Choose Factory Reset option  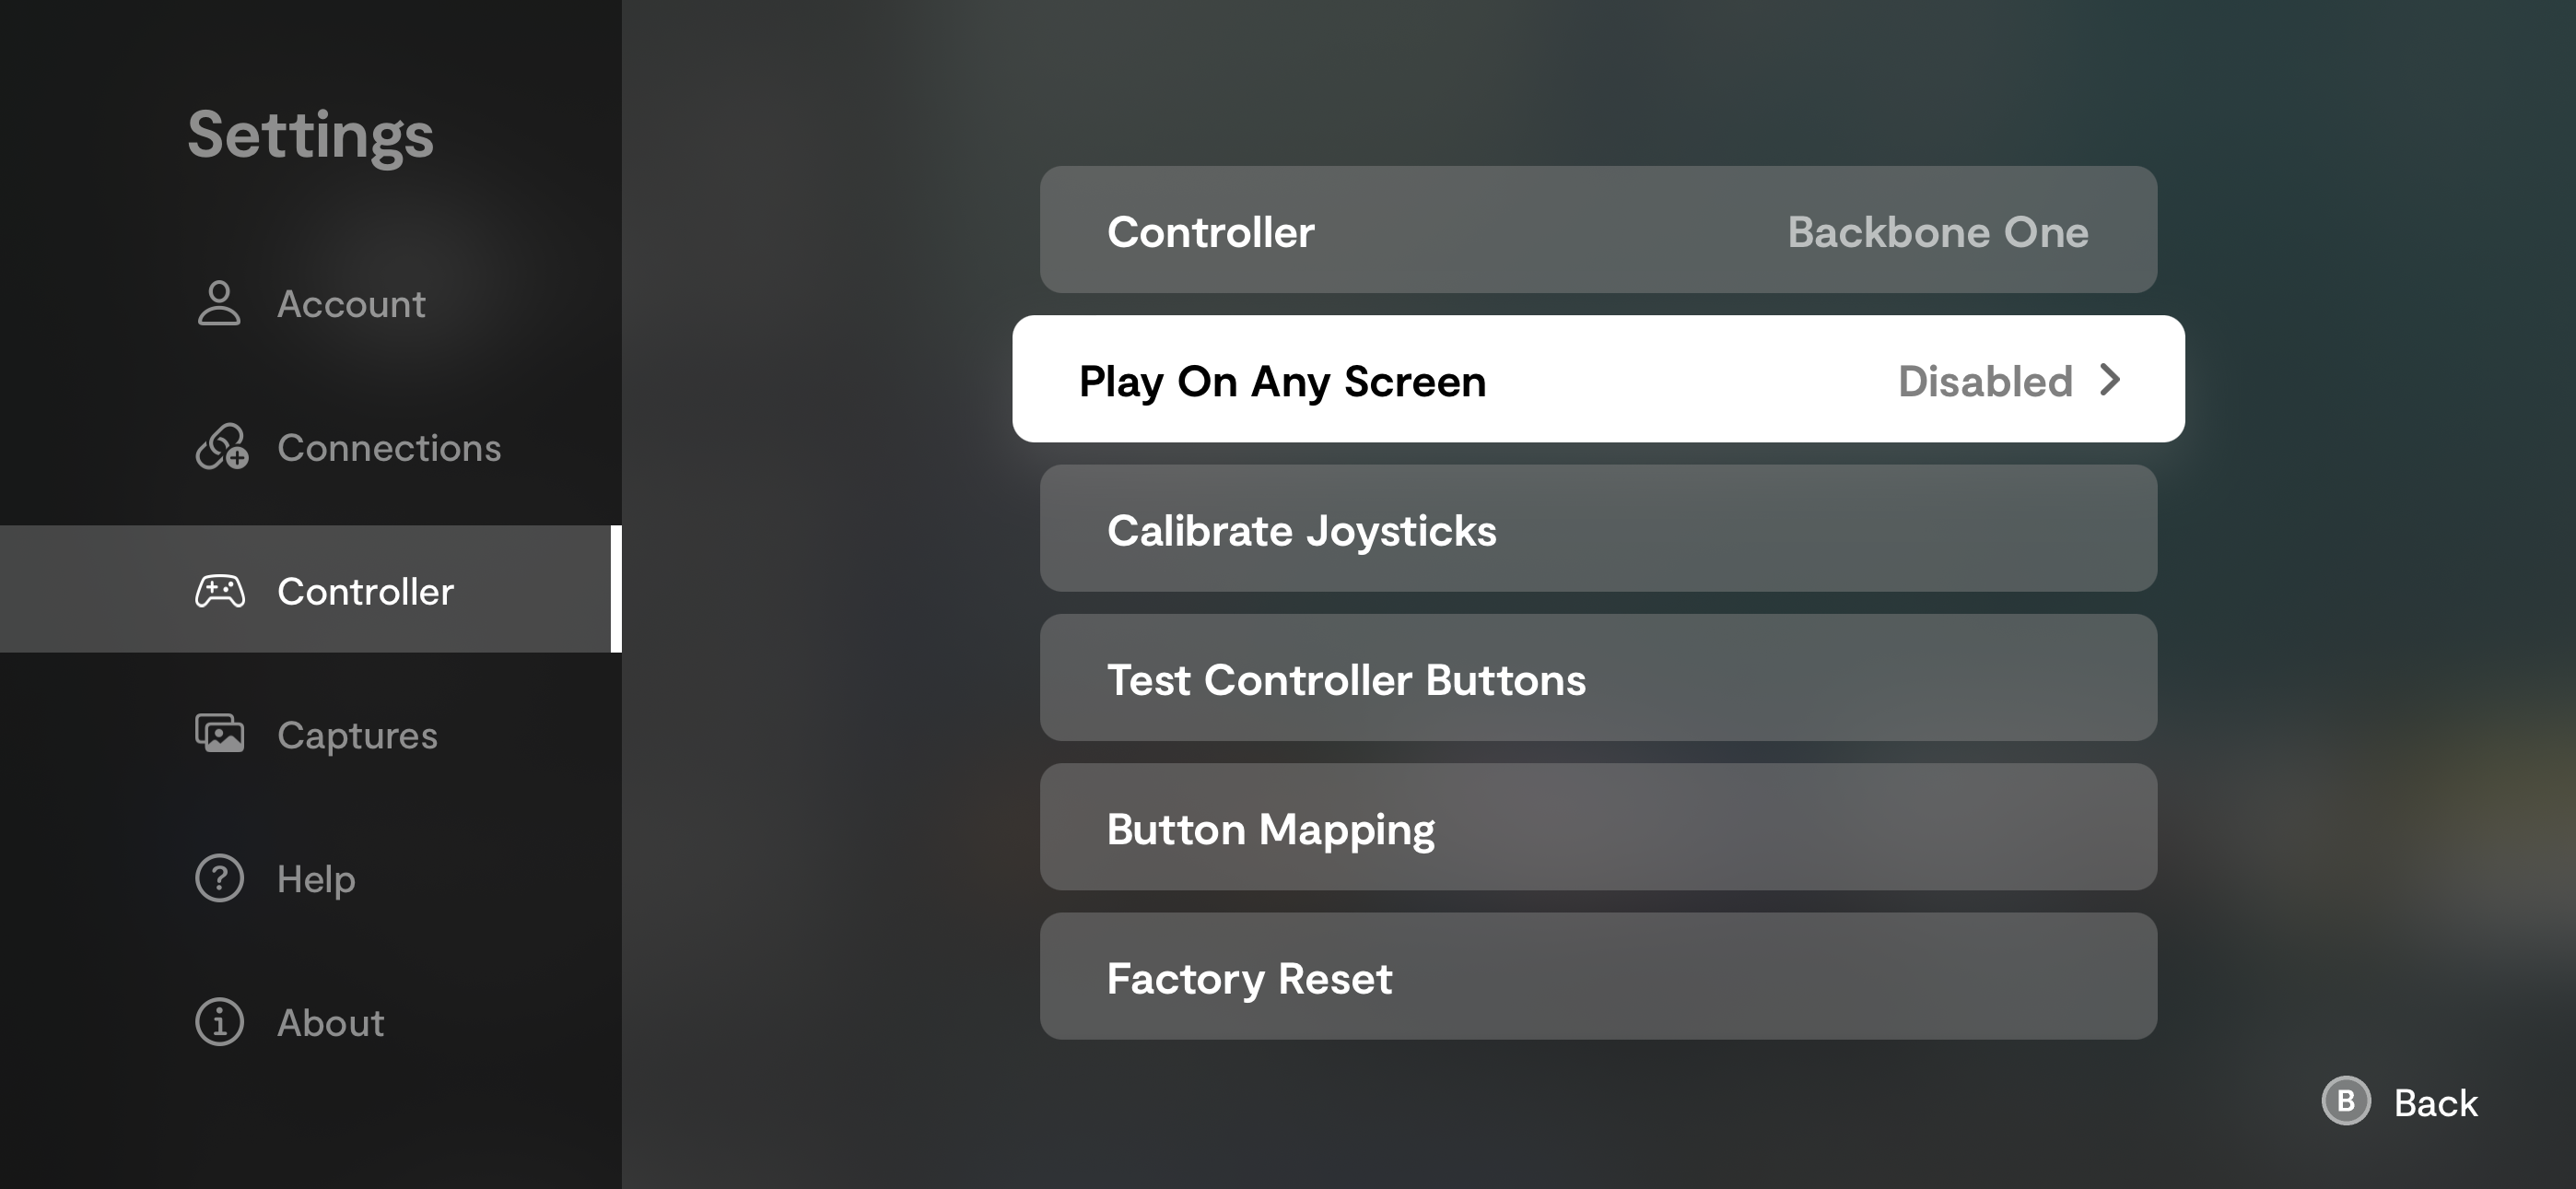pyautogui.click(x=1597, y=977)
